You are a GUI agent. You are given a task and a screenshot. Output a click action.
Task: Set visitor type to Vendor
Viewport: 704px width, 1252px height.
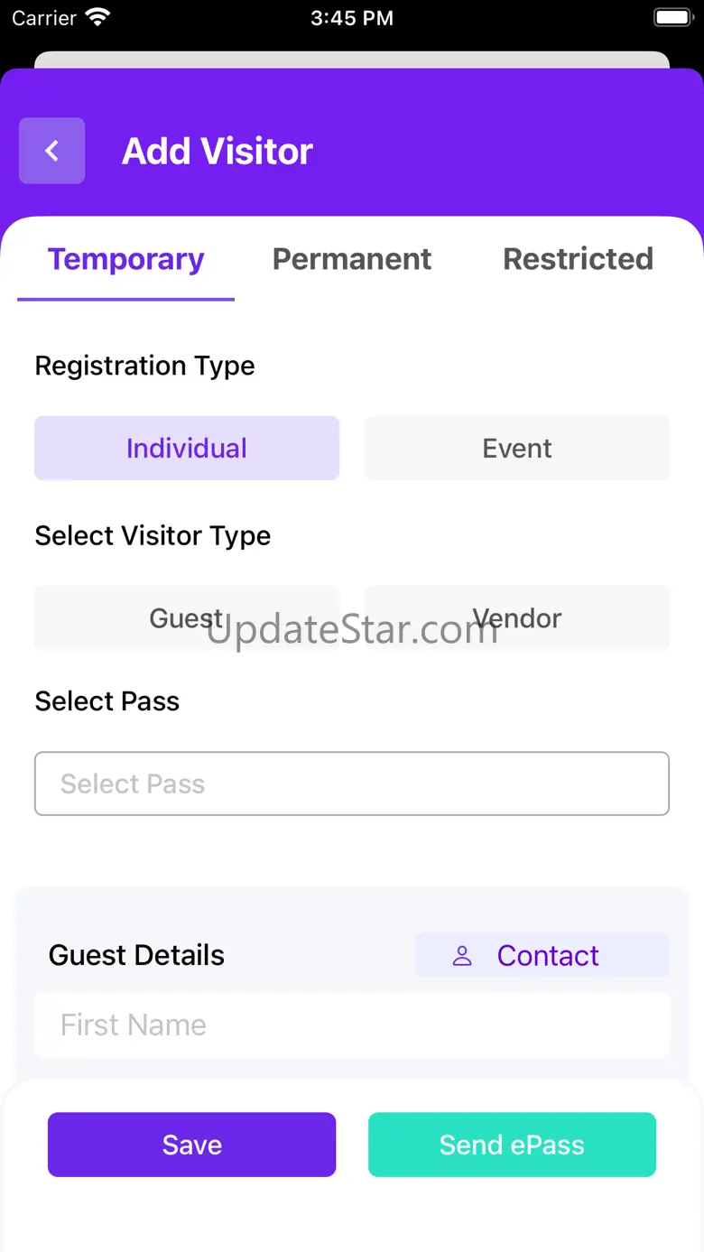pyautogui.click(x=517, y=618)
